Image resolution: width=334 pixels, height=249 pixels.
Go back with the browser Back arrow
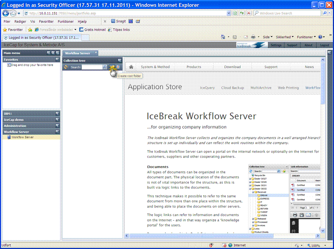coord(6,13)
